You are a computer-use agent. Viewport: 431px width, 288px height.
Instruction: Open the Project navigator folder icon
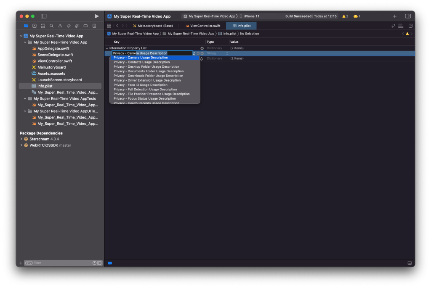pyautogui.click(x=26, y=26)
